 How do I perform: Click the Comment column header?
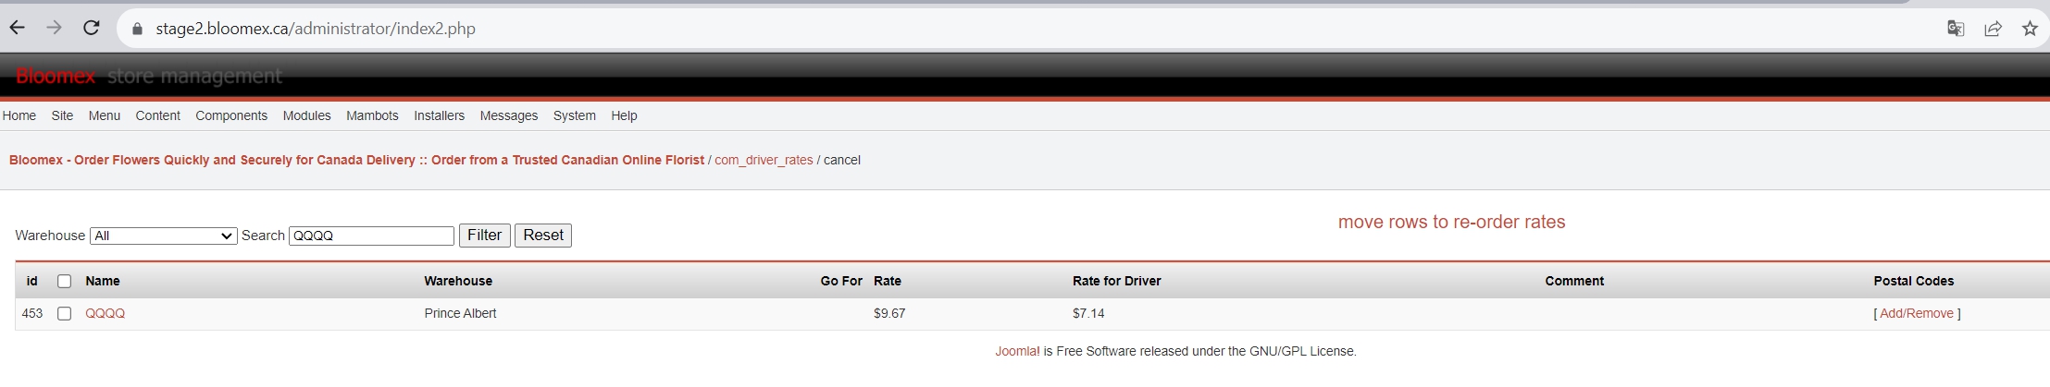coord(1574,281)
